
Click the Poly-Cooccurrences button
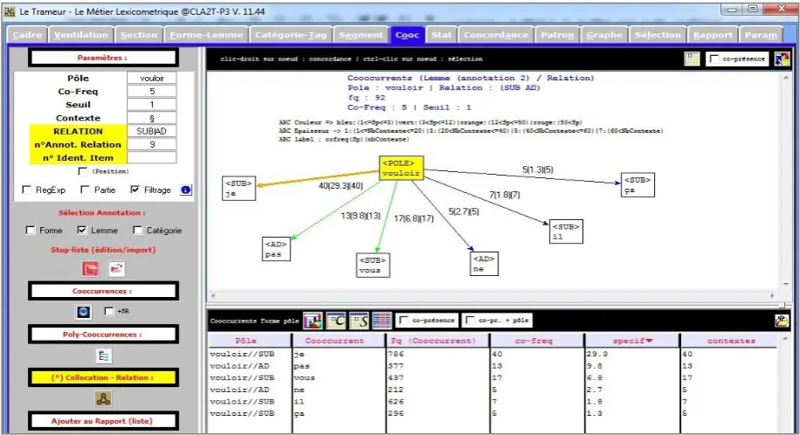click(103, 335)
